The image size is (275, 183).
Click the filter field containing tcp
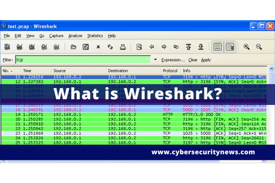[x=83, y=60]
